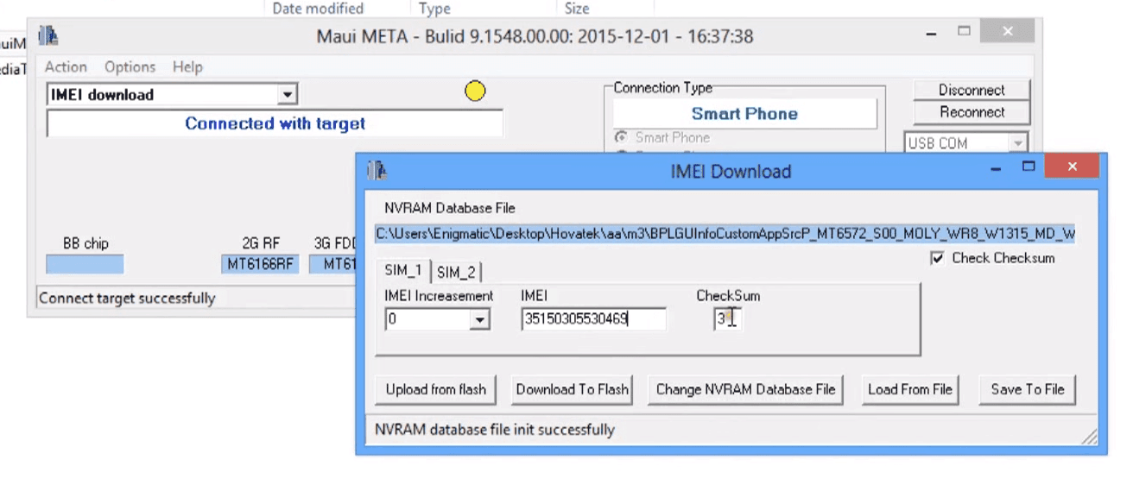
Task: Open the Options menu
Action: click(x=130, y=66)
